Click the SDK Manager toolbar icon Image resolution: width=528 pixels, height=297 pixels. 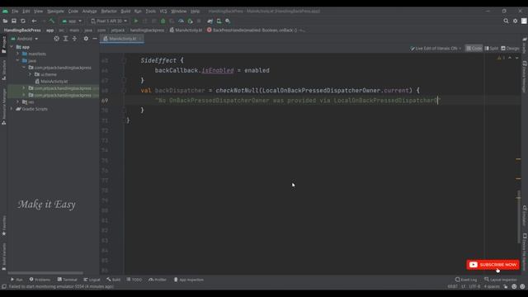228,21
